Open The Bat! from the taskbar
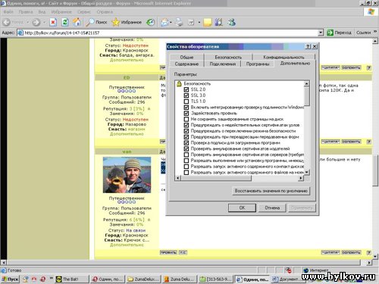 72,279
